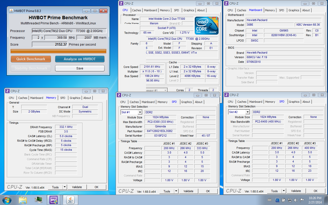328x205 pixels.
Task: Open the About tab in the Slot #2 SPD window
Action: [x=306, y=102]
